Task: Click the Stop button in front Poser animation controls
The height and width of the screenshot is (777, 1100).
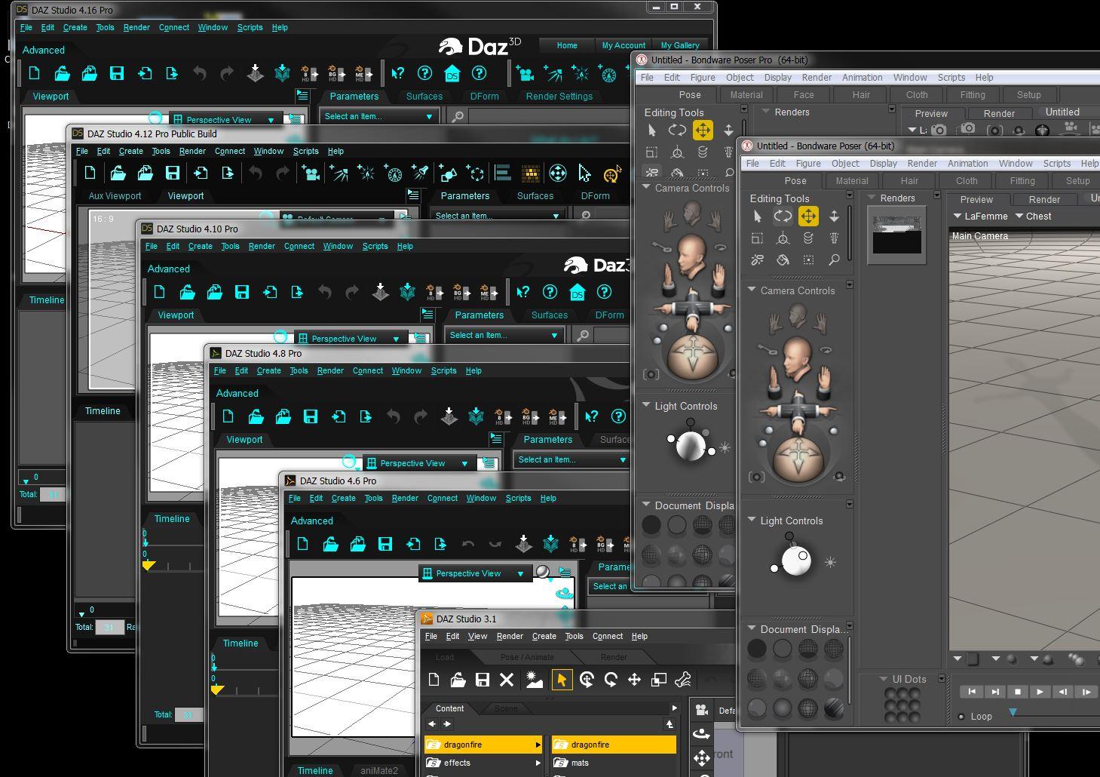Action: [x=1017, y=692]
